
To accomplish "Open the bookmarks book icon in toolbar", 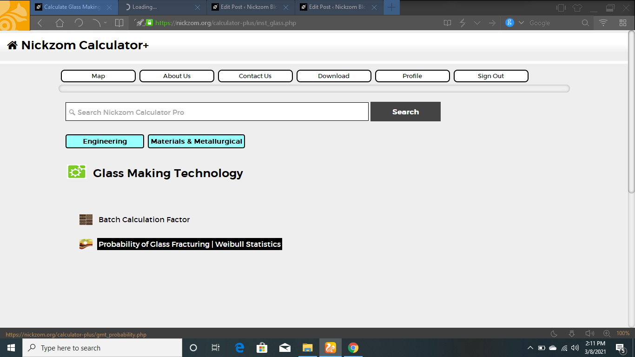I will click(x=119, y=23).
